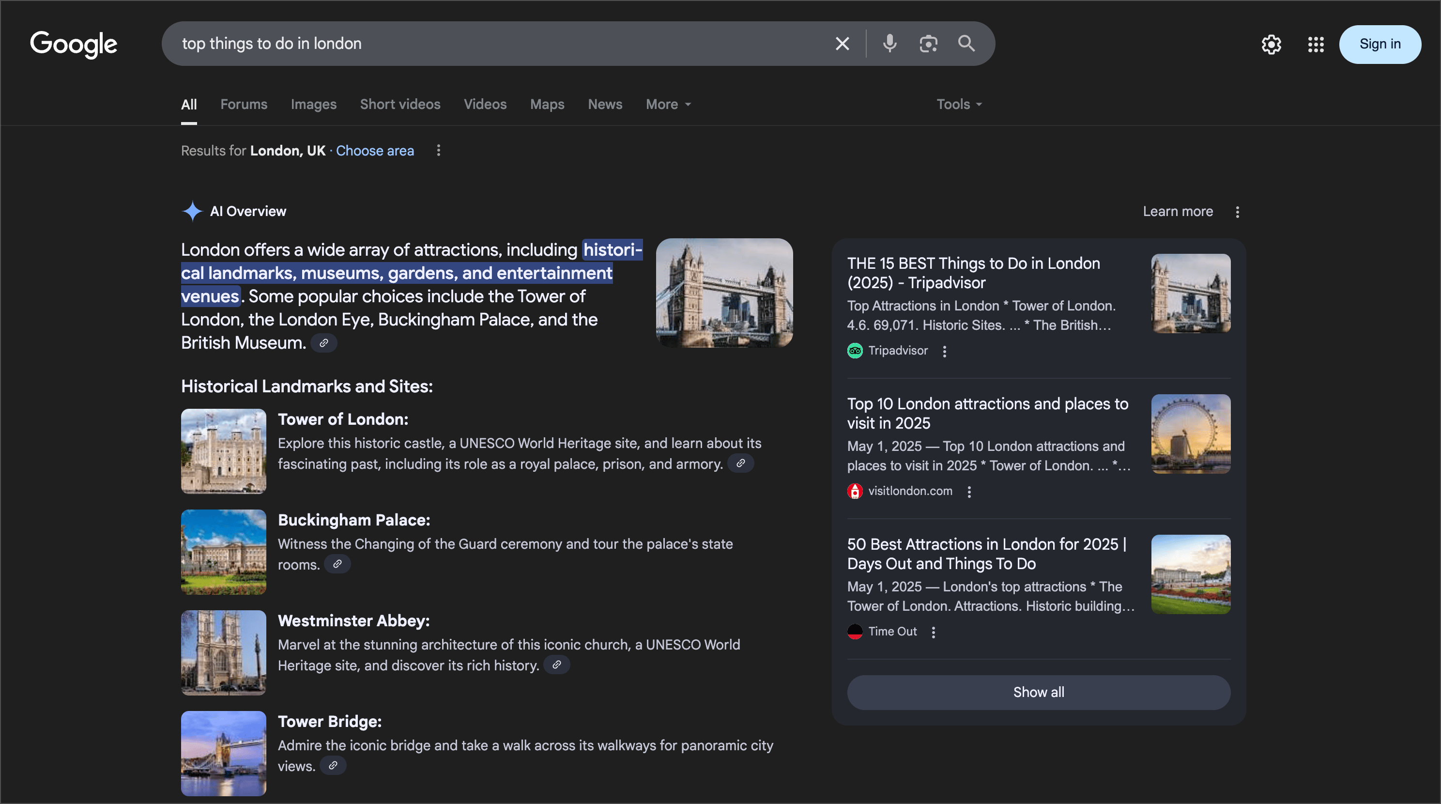Open three-dot menu beside Tripadvisor source

tap(944, 351)
